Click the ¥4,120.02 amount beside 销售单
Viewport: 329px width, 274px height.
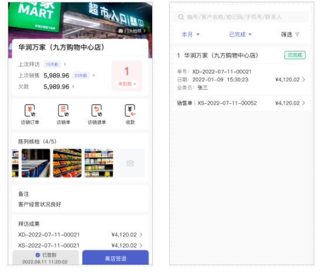tap(287, 103)
